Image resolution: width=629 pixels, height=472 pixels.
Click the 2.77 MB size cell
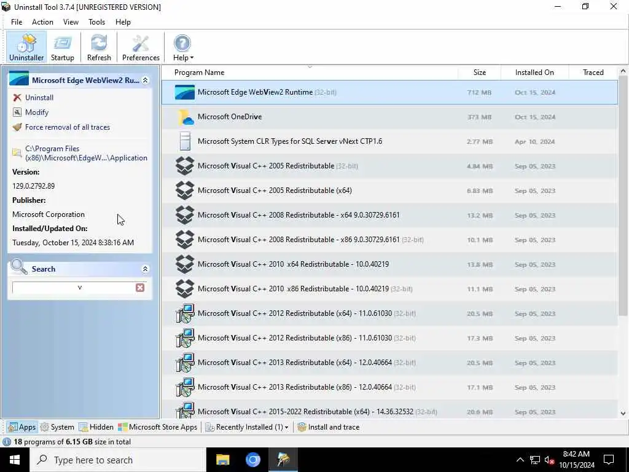[479, 142]
